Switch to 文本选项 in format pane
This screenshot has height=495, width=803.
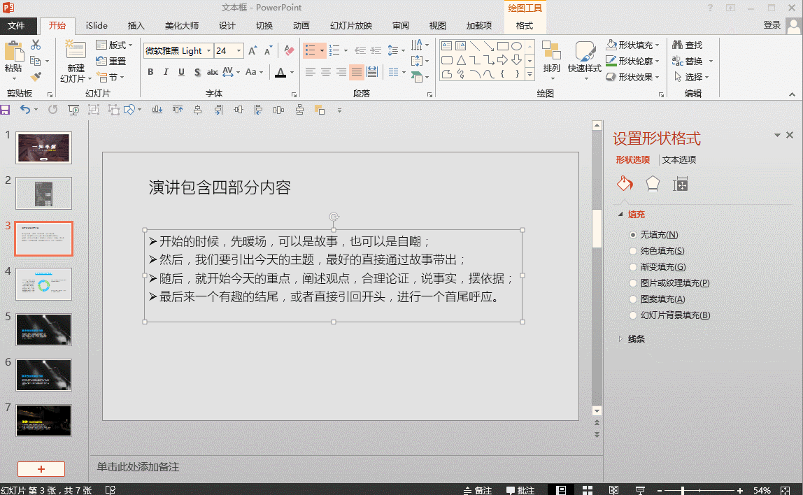click(x=679, y=159)
